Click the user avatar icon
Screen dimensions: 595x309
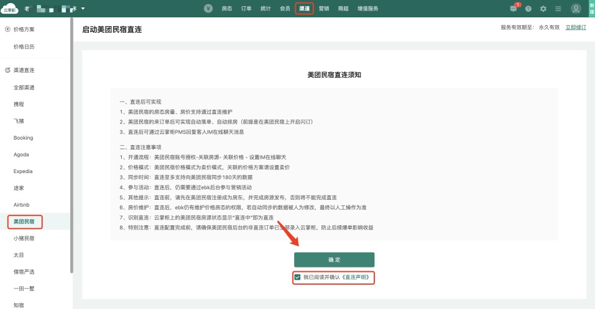(x=576, y=9)
